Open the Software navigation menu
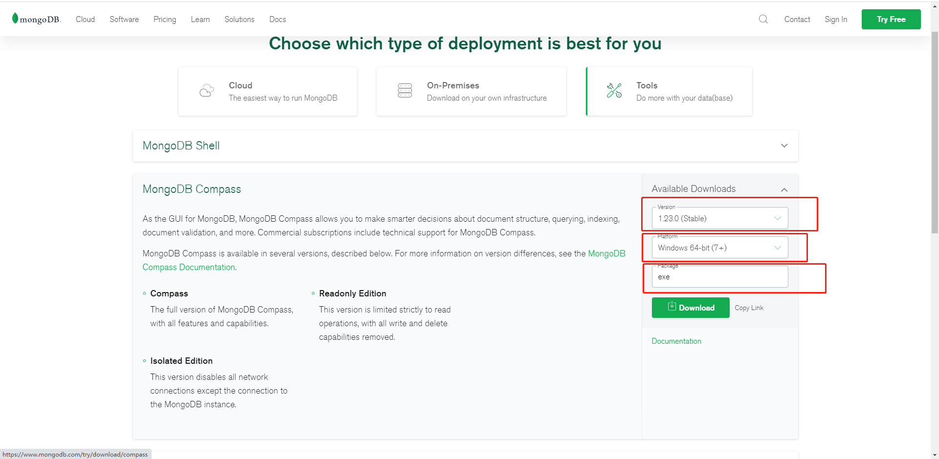The image size is (939, 459). point(124,19)
